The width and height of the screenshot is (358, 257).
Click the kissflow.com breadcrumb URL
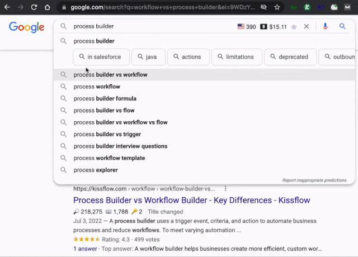click(x=144, y=189)
